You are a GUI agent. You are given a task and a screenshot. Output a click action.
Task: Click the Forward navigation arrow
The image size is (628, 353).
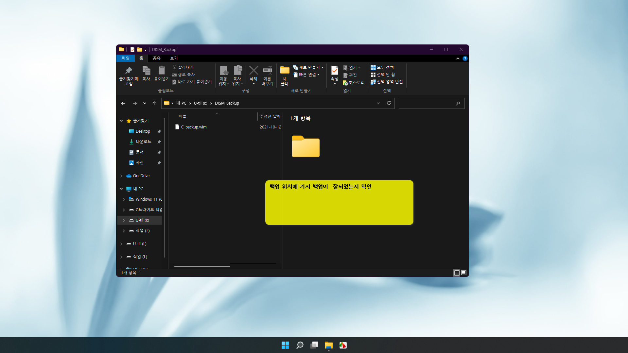coord(134,103)
